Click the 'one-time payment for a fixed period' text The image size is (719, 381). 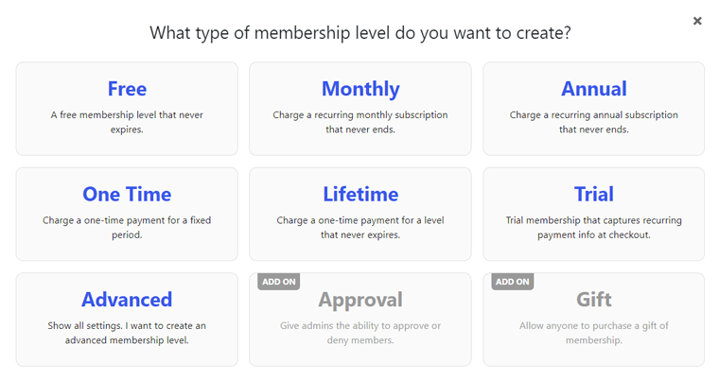[x=127, y=228]
